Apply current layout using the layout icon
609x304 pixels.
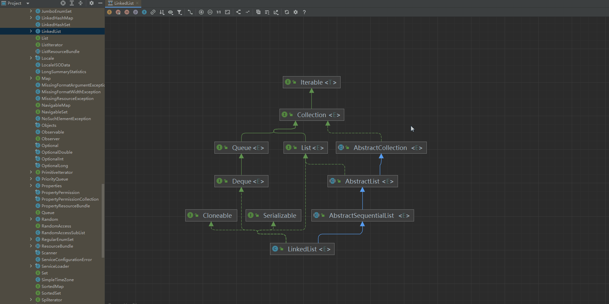click(x=238, y=12)
